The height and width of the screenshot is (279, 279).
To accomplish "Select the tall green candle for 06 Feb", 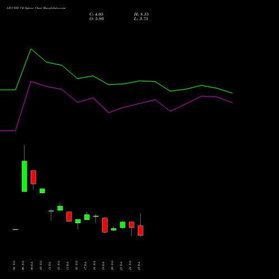I will pos(25,176).
